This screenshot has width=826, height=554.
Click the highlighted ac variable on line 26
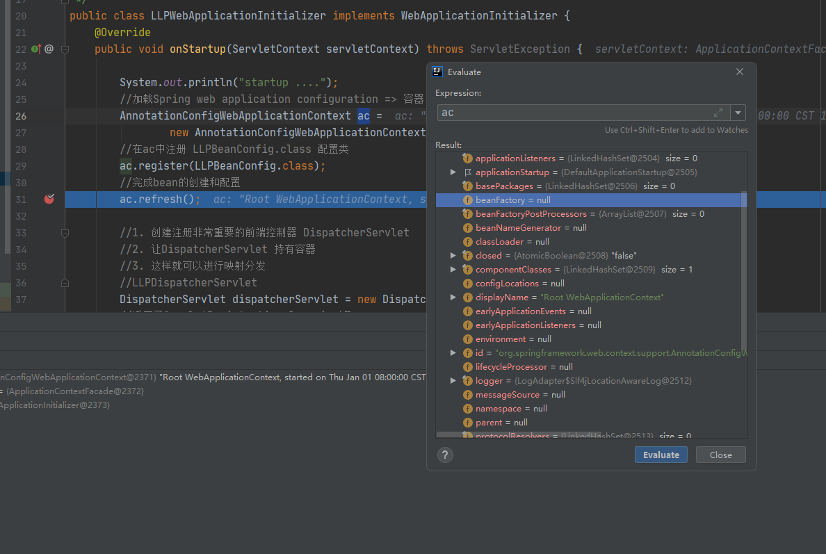click(x=364, y=116)
